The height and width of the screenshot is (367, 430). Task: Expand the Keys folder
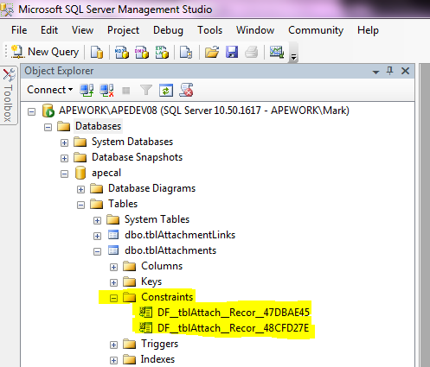(x=113, y=282)
